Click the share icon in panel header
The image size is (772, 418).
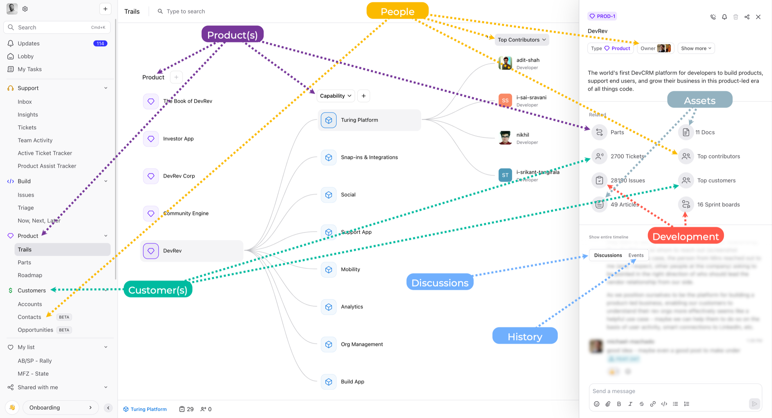coord(747,17)
